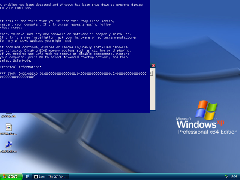This screenshot has height=180, width=240.
Task: Select the MultiMonitor dual-screens desktop icon
Action: point(9,147)
